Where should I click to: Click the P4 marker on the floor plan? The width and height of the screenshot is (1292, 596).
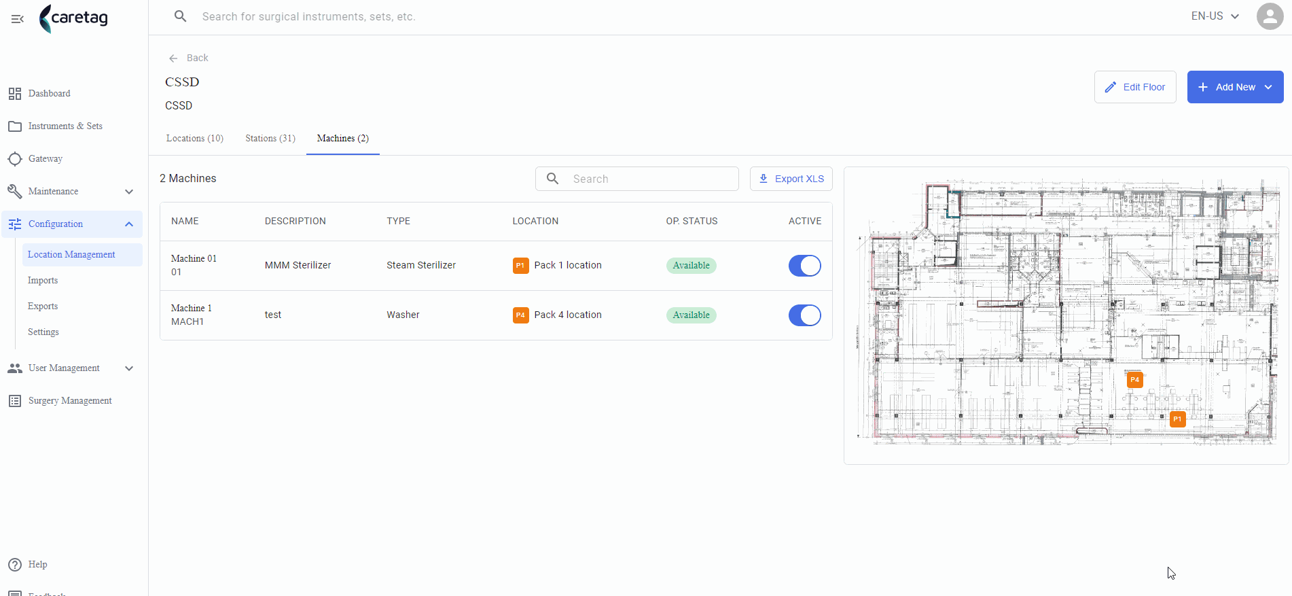(x=1134, y=380)
